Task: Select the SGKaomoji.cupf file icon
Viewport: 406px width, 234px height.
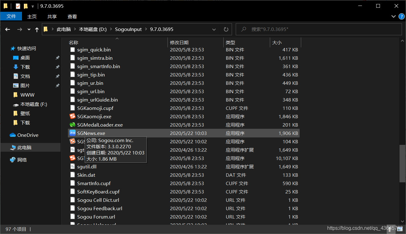Action: point(73,108)
